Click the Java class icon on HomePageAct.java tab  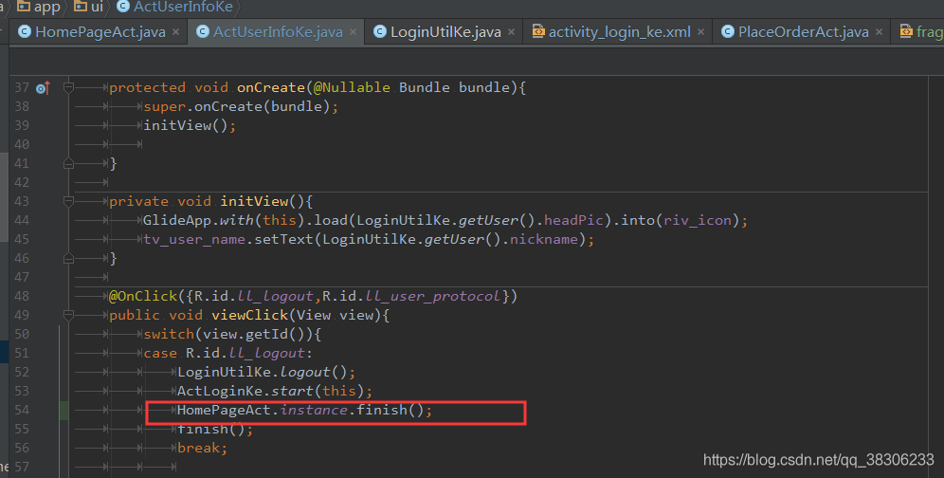coord(25,32)
